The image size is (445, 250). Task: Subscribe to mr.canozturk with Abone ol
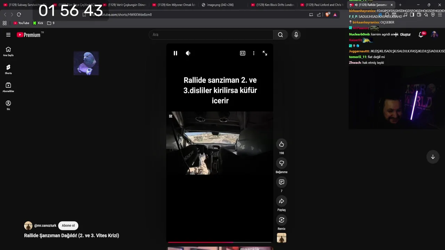[x=68, y=225]
